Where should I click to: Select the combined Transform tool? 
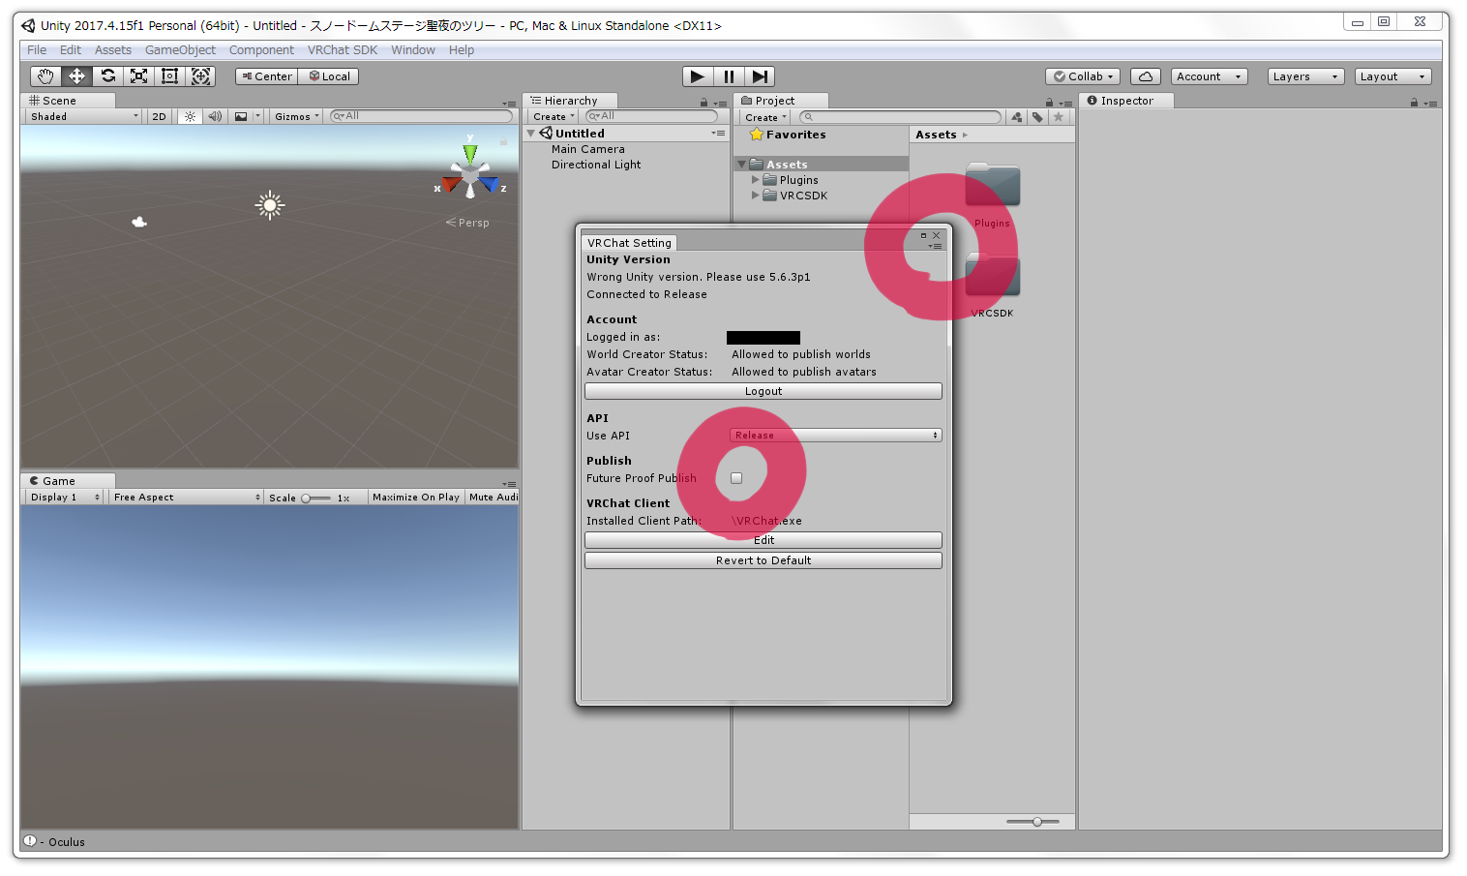tap(200, 76)
